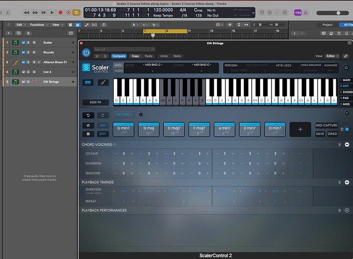Expand the Playback Performances section
Viewport: 353px width, 259px height.
[347, 210]
